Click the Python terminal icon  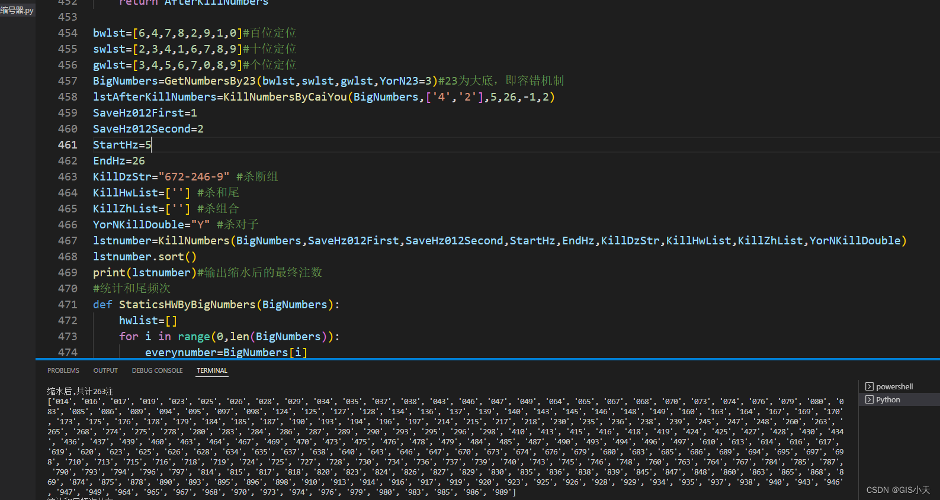(869, 399)
